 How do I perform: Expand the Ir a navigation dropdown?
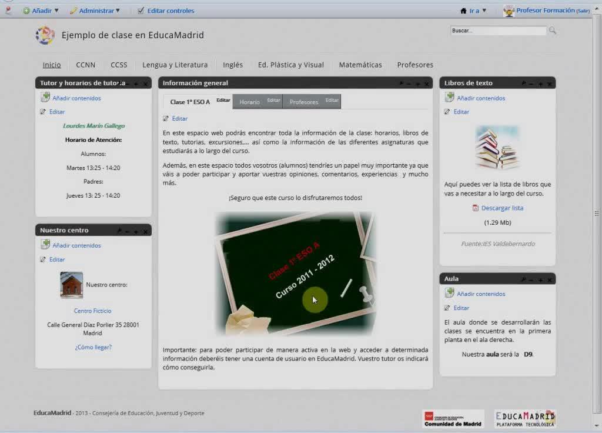click(x=473, y=11)
